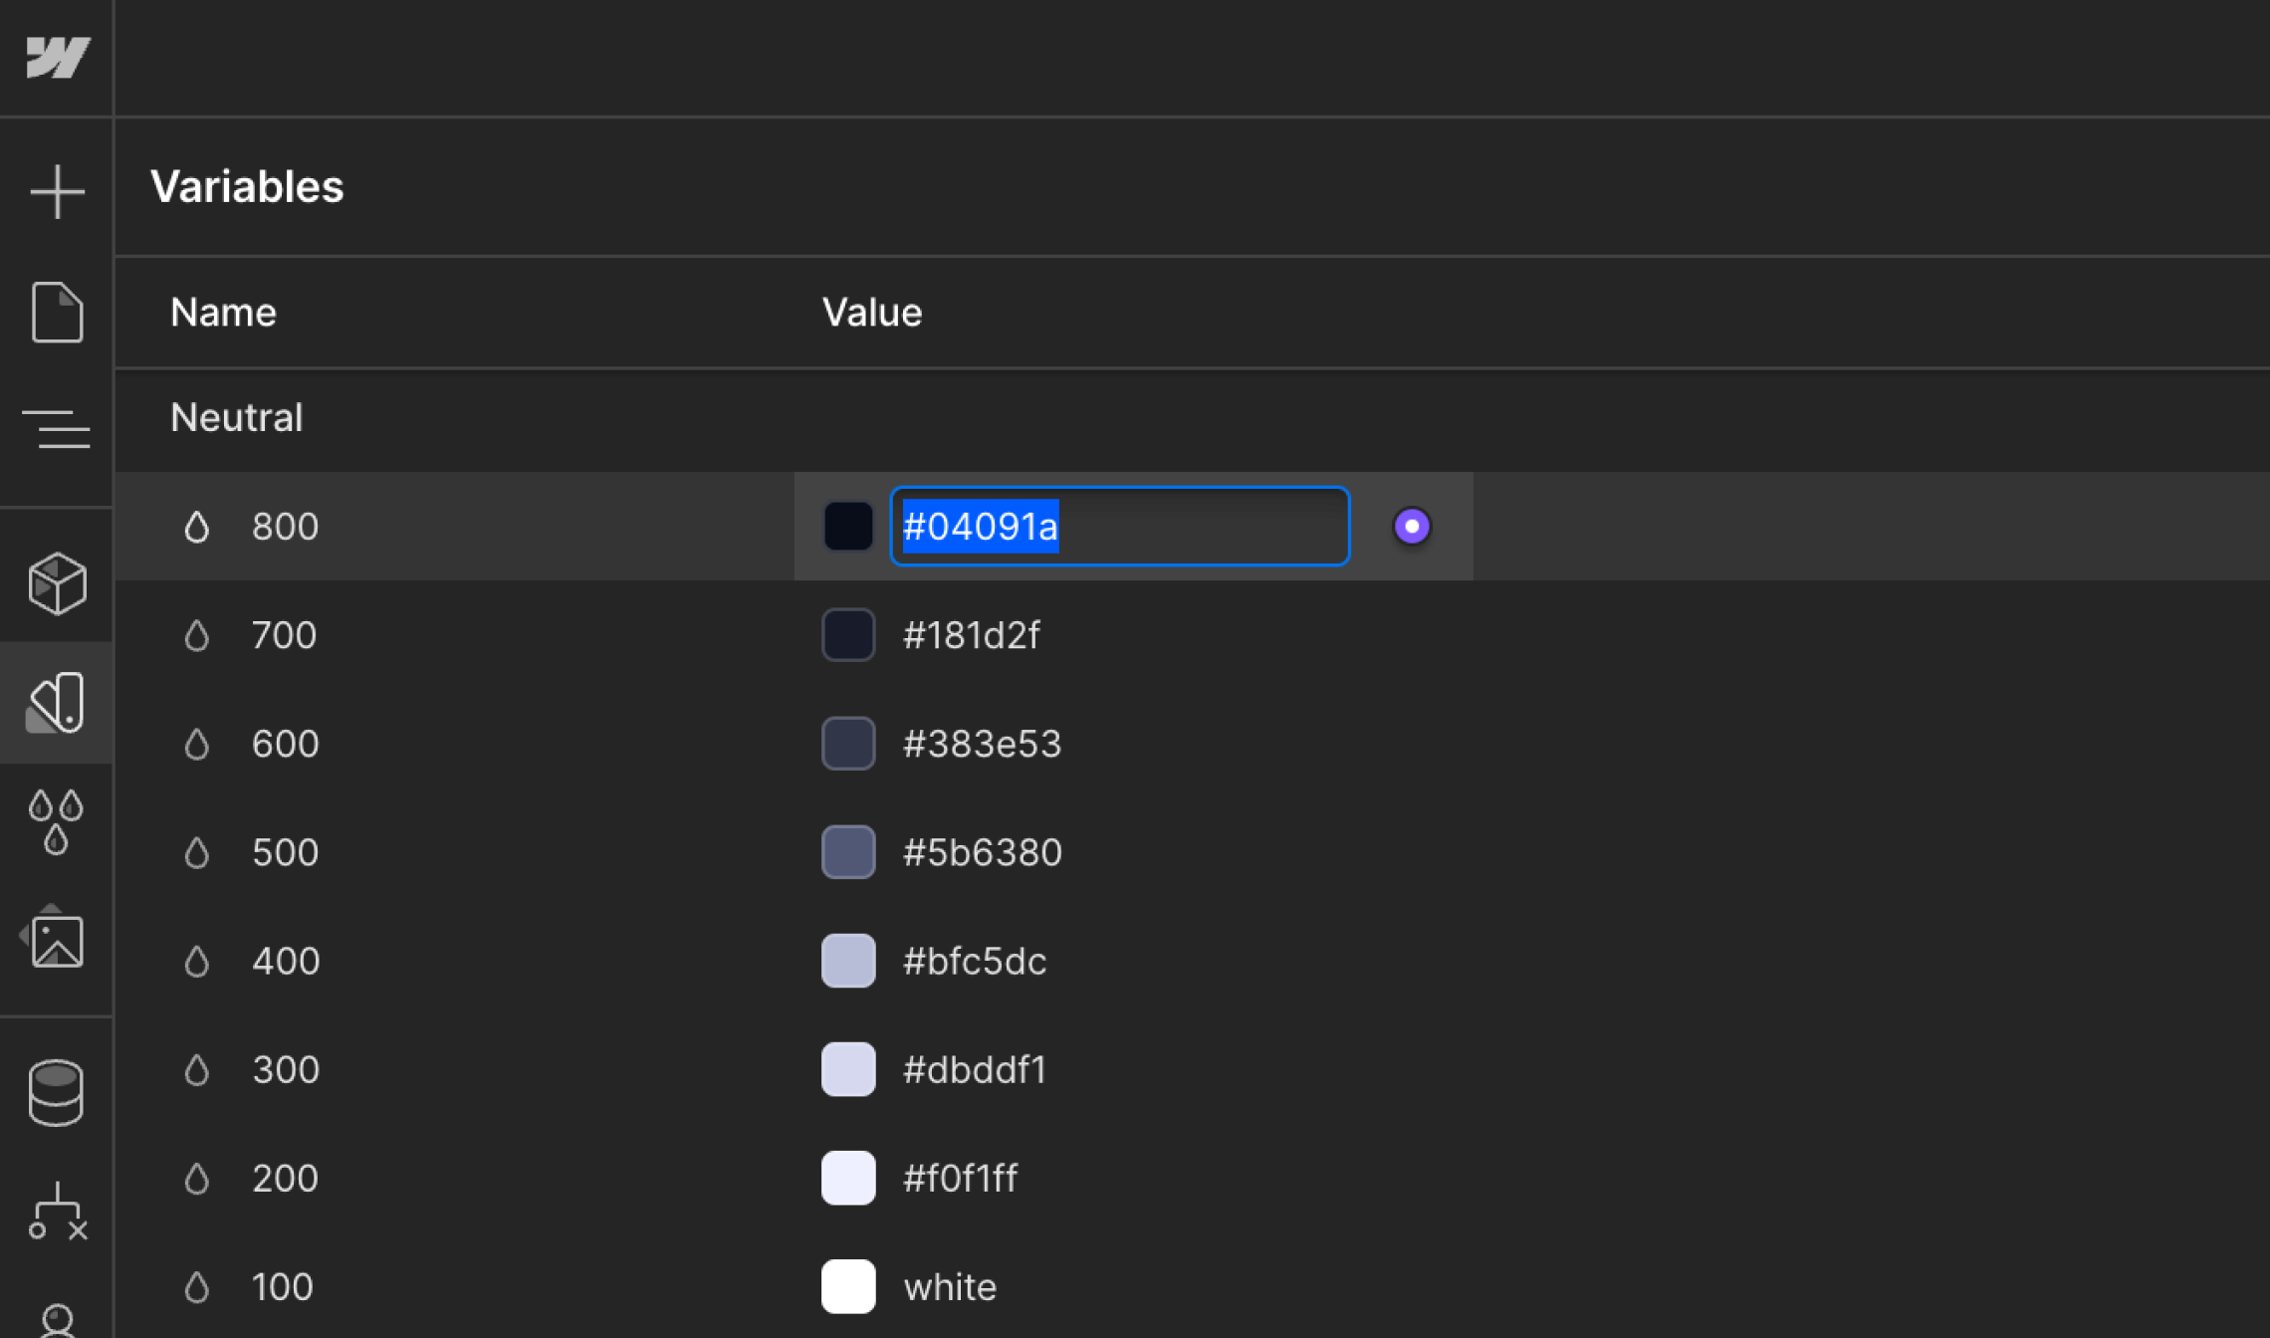Screen dimensions: 2270x1338
Task: Open the Variables panel icon
Action: click(57, 703)
